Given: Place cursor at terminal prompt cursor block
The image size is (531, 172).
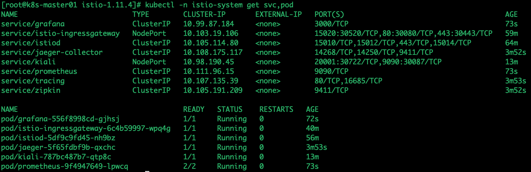Looking at the screenshot, I should (147, 171).
